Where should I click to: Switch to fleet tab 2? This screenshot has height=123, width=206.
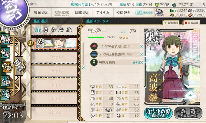pos(46,30)
